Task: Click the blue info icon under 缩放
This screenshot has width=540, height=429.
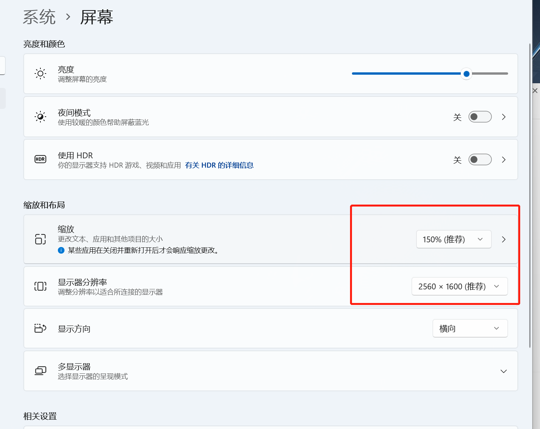Action: 61,250
